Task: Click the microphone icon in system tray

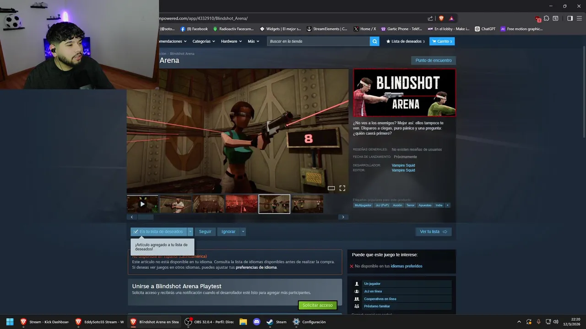Action: [538, 322]
